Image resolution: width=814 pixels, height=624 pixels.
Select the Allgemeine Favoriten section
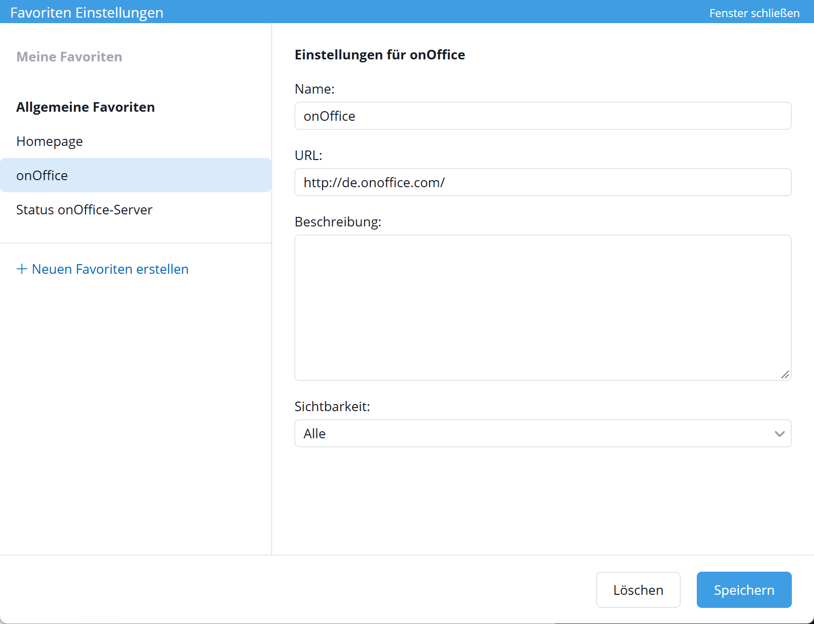click(86, 107)
